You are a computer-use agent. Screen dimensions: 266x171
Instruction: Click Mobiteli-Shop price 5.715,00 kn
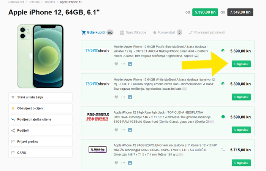pyautogui.click(x=241, y=150)
